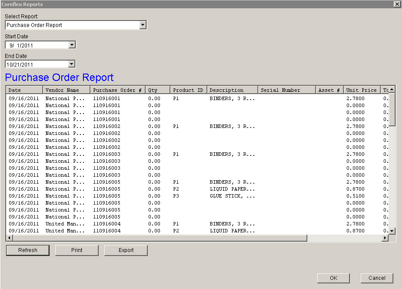Sort by the Vendor Name column header
This screenshot has height=289, width=402.
click(x=66, y=90)
